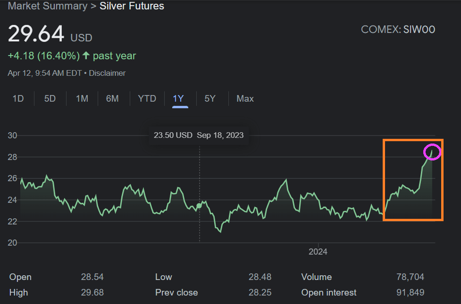Open the 5Y chart view

210,98
